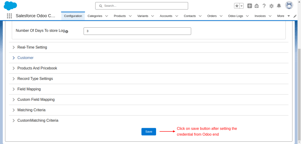Click the Number Of Days To store Log input
The height and width of the screenshot is (144, 301).
137,31
